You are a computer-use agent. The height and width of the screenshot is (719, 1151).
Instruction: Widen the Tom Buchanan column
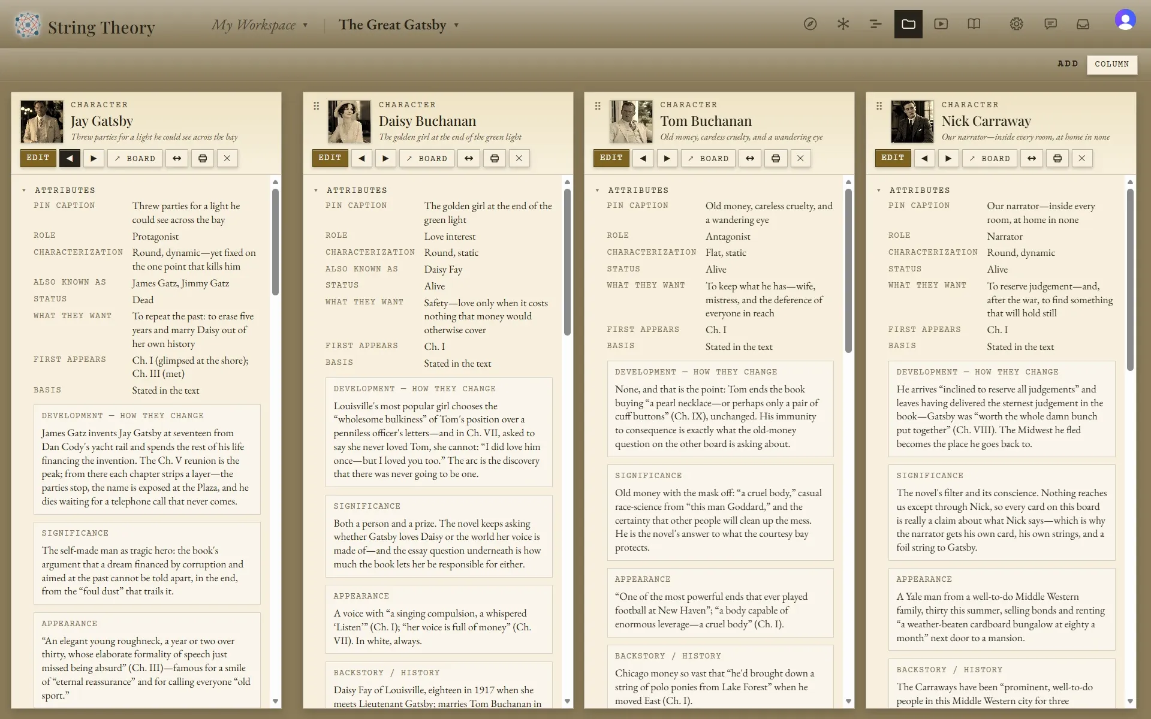click(x=750, y=158)
